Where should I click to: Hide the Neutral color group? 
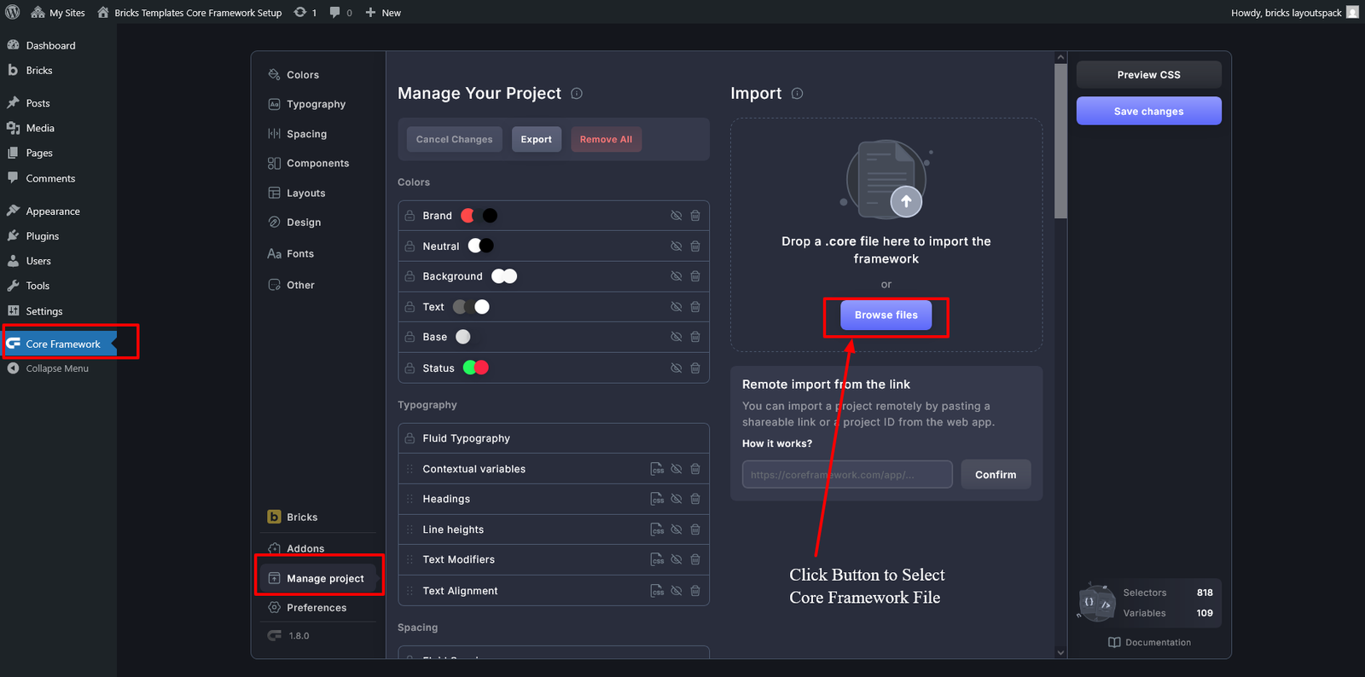676,246
